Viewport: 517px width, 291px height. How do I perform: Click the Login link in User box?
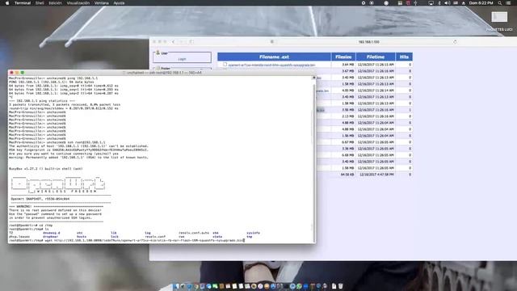pos(182,59)
